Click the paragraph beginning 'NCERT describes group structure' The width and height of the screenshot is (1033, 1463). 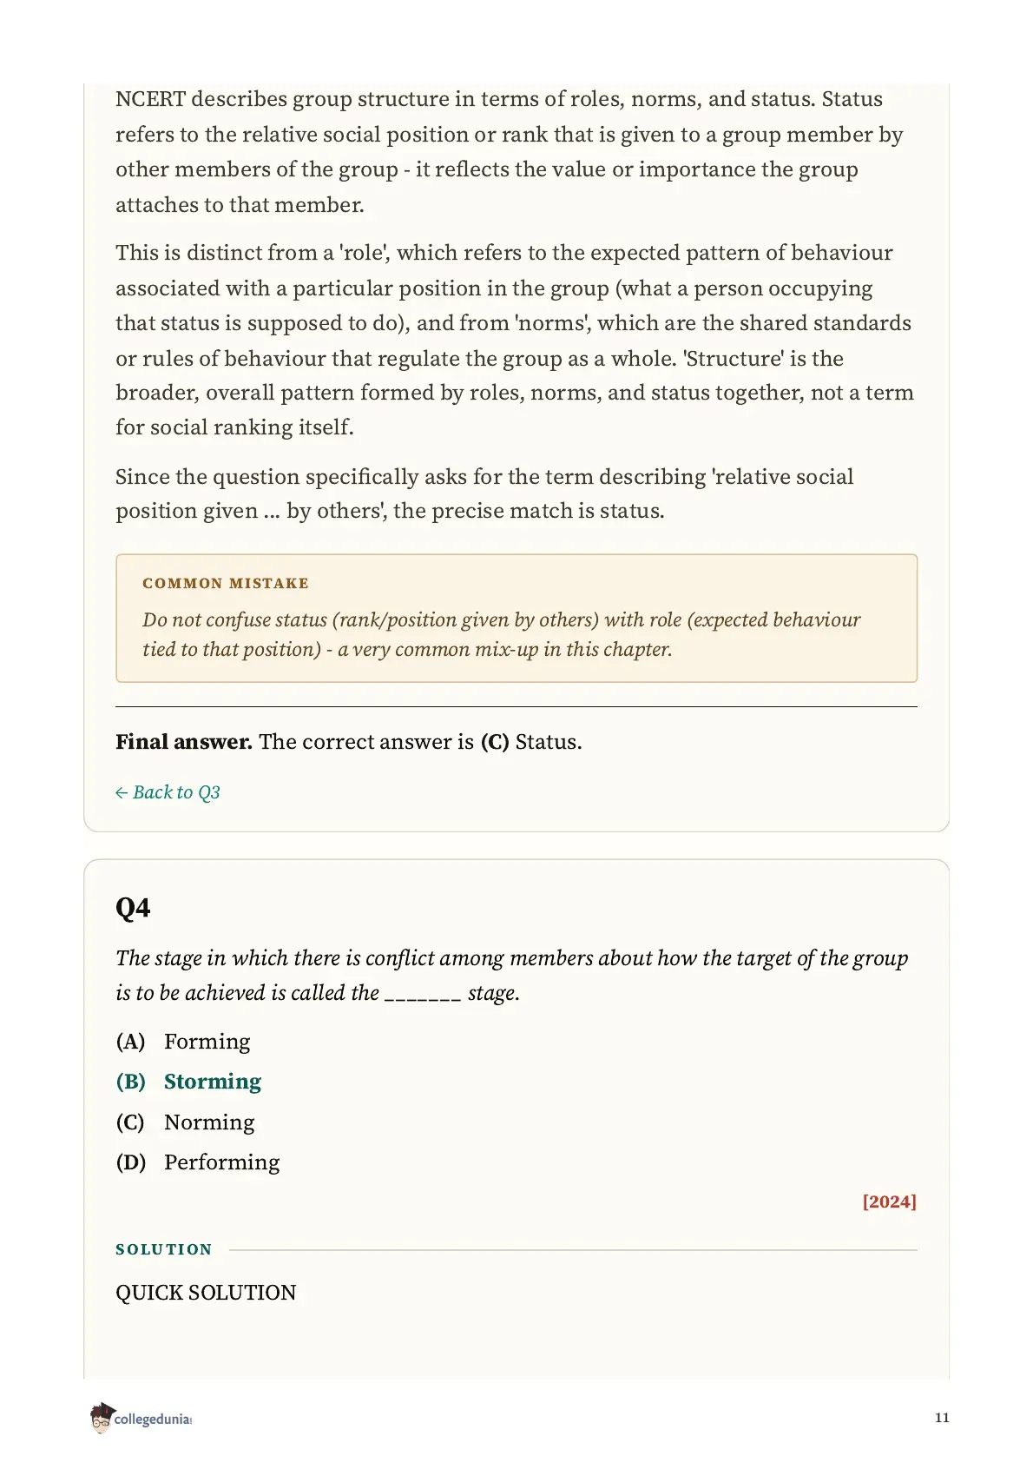[x=510, y=152]
